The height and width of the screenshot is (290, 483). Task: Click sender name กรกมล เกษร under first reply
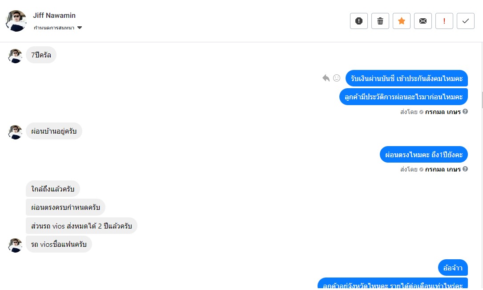click(443, 112)
